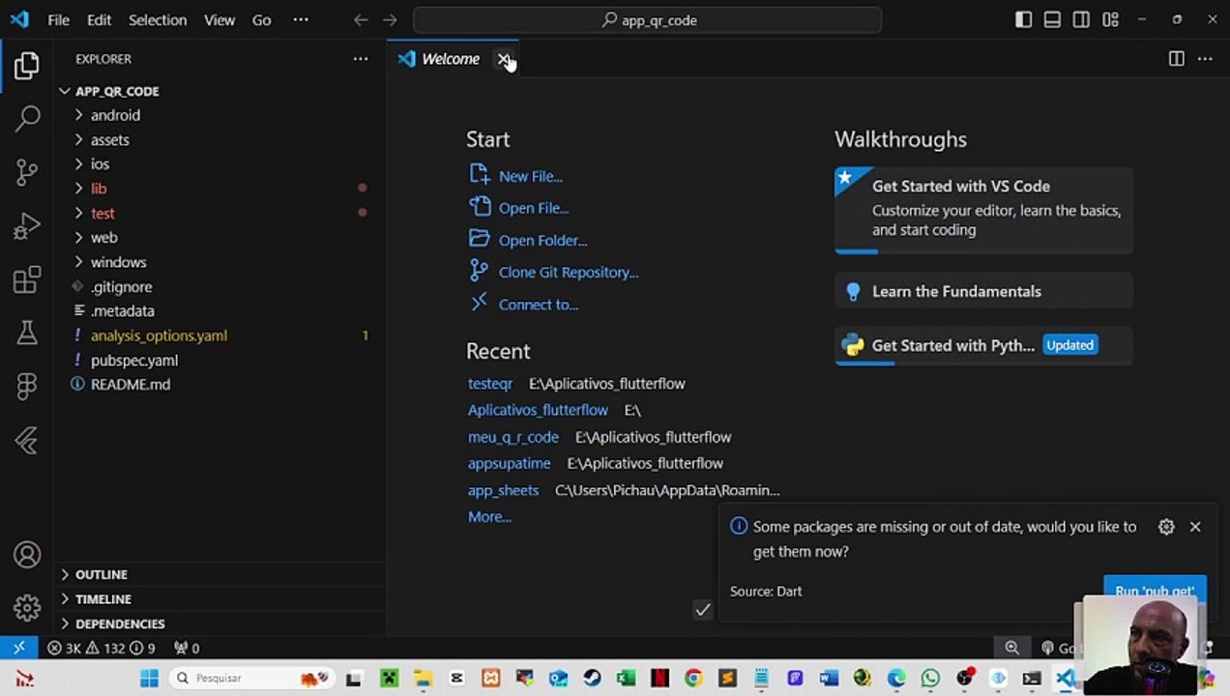Open the Edit menu

[99, 19]
